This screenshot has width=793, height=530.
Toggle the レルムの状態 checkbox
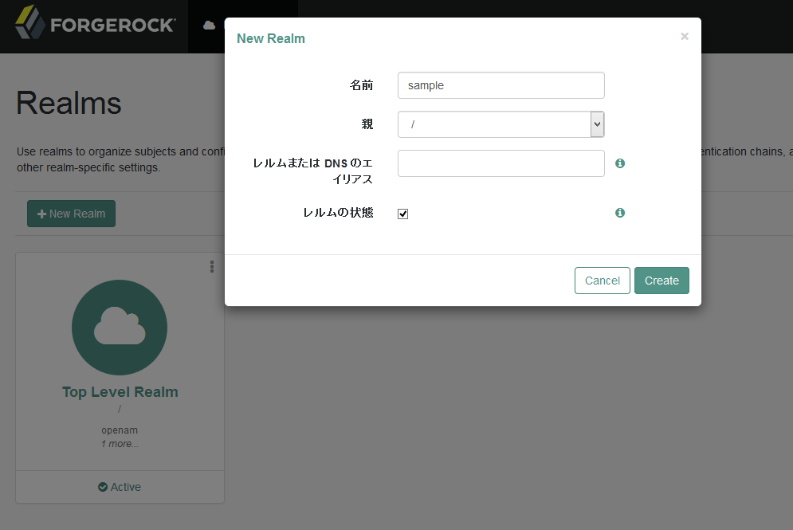(403, 214)
